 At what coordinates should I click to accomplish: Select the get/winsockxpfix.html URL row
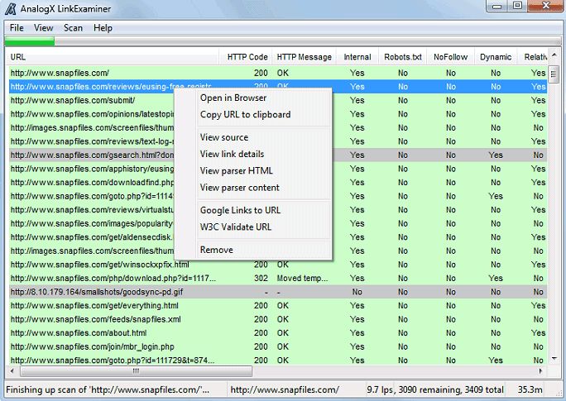click(278, 265)
